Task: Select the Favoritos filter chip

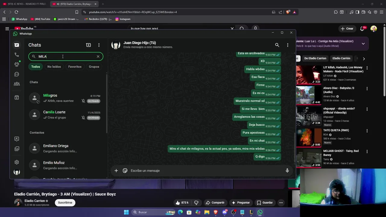Action: 75,67
